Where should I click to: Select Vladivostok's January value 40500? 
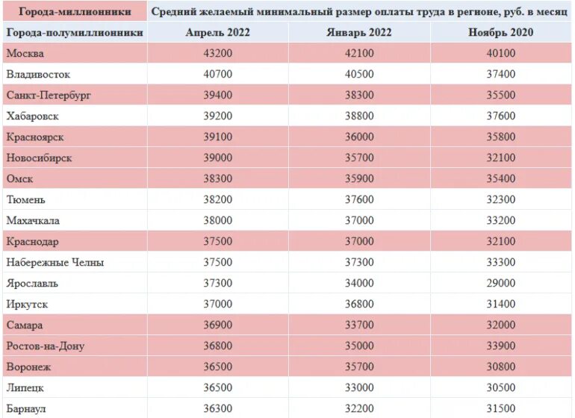click(359, 74)
